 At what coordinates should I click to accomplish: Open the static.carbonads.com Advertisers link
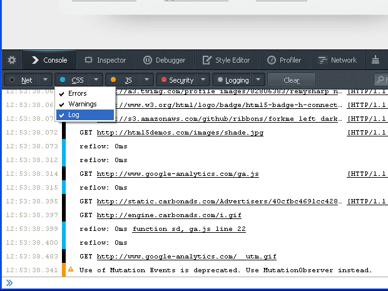219,202
